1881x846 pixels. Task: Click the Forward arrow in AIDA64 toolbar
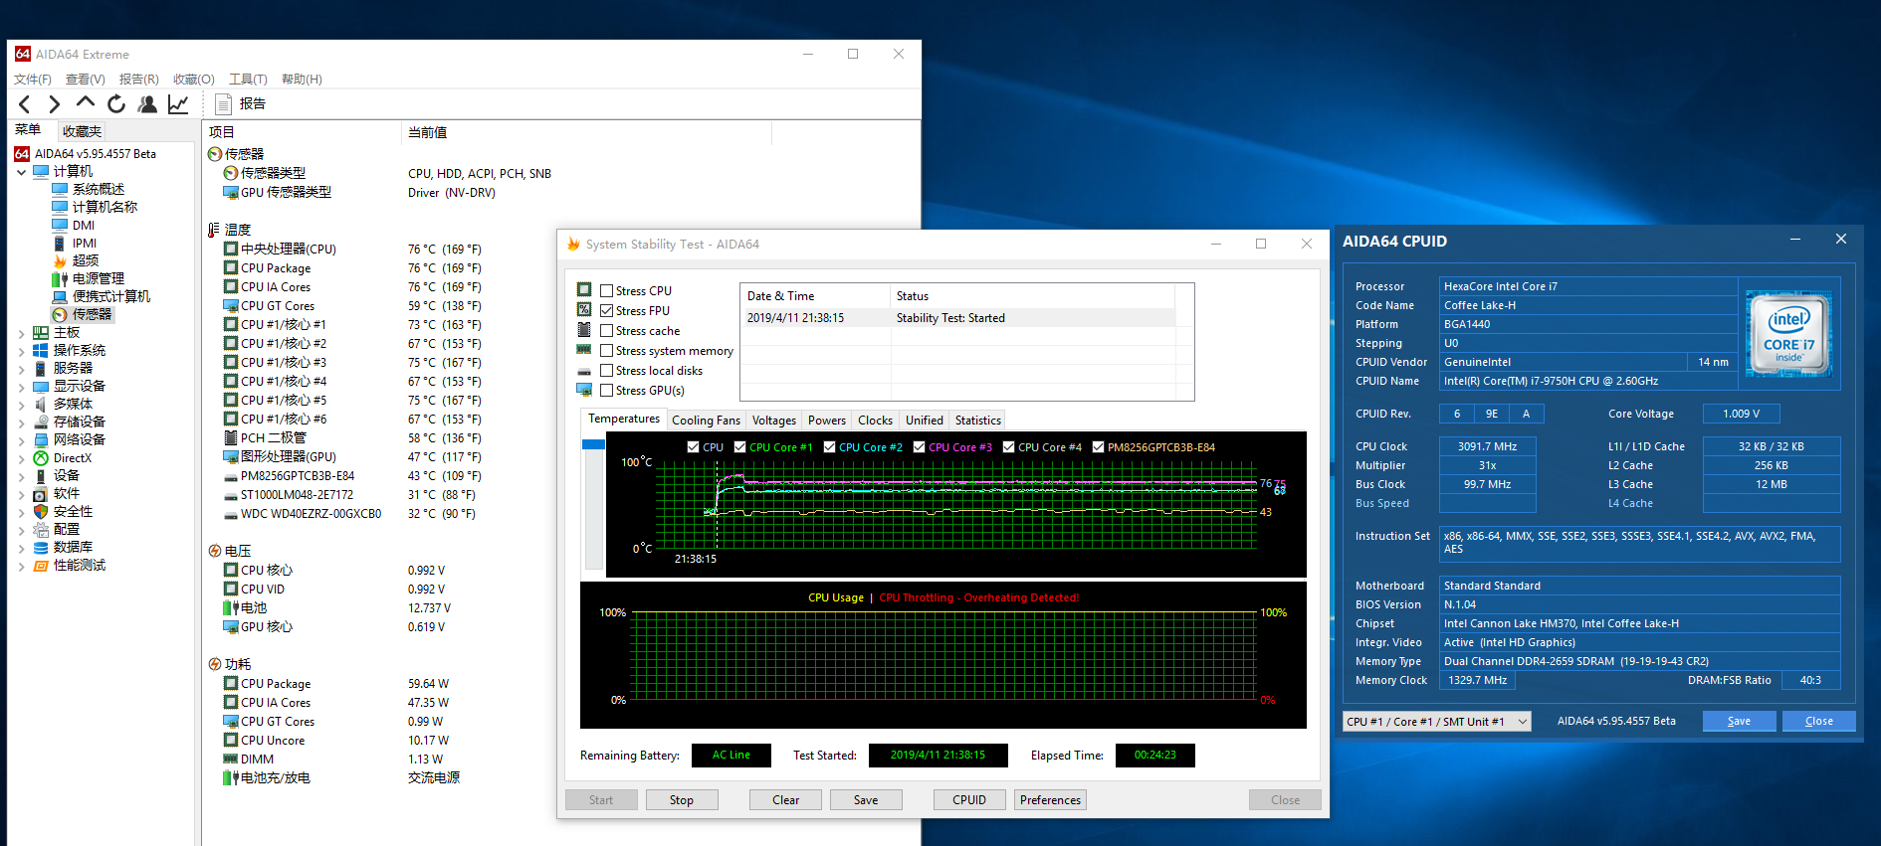point(55,104)
